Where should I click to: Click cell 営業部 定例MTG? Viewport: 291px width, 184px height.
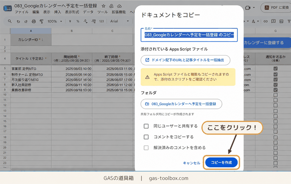(31, 69)
